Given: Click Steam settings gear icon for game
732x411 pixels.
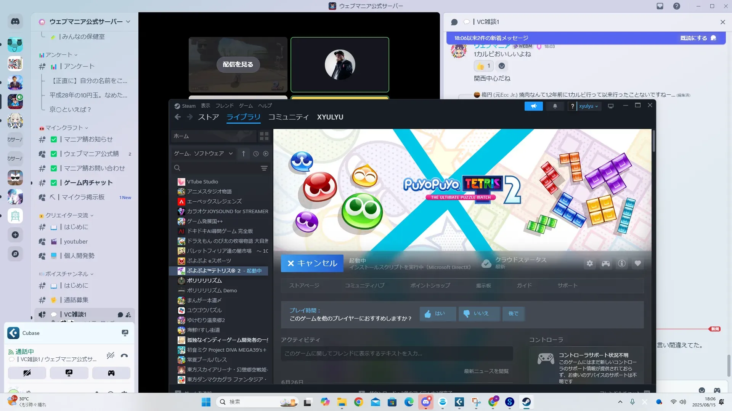Looking at the screenshot, I should (x=590, y=263).
